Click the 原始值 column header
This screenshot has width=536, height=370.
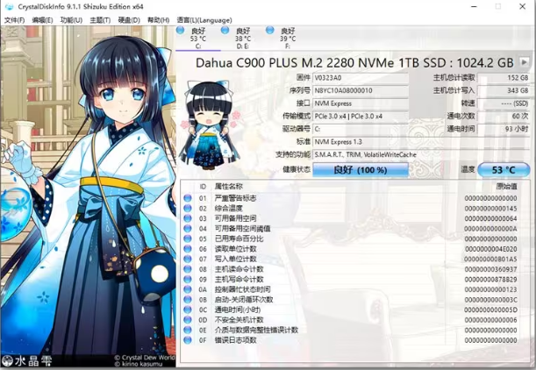[506, 187]
